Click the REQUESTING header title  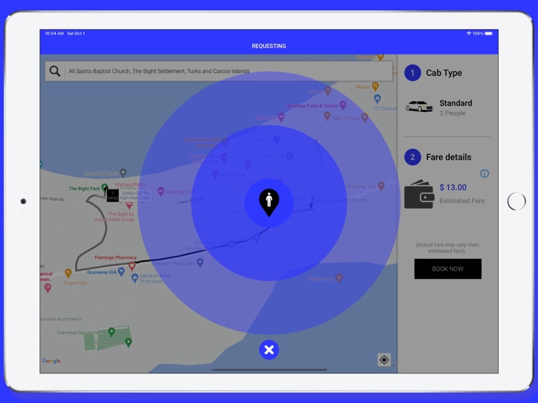[269, 46]
